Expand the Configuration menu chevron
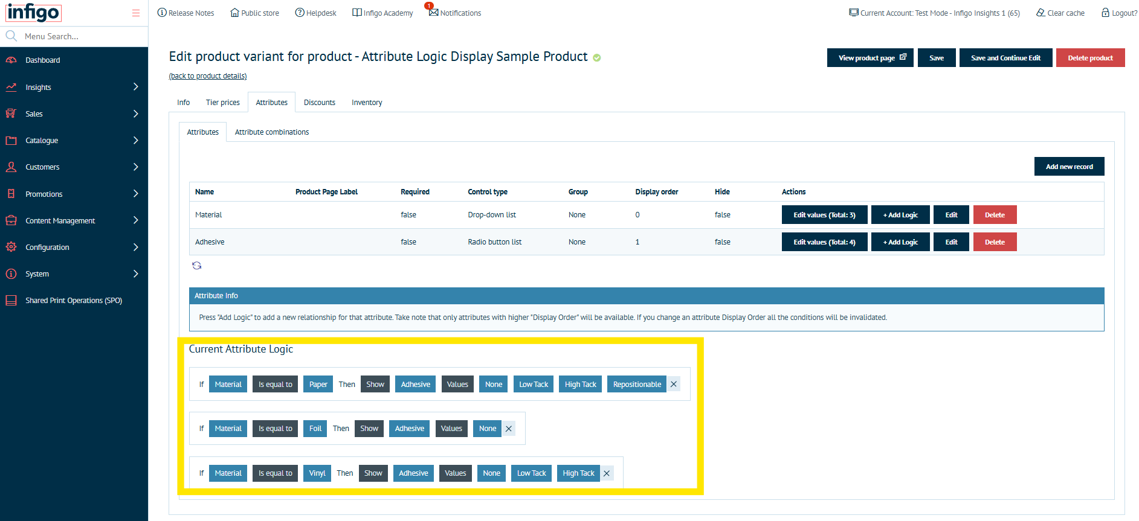This screenshot has width=1139, height=521. [136, 247]
